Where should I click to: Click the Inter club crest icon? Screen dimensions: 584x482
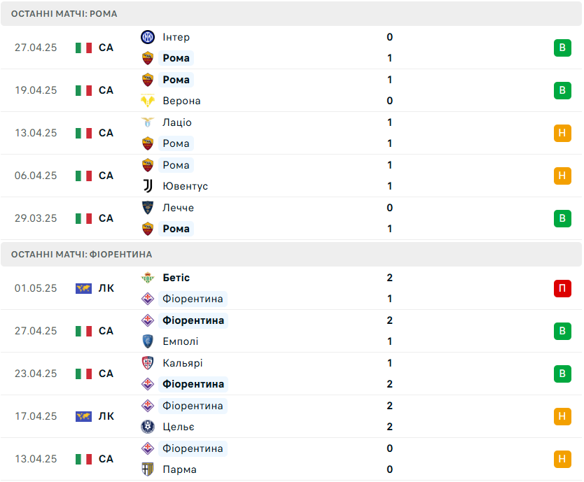tap(148, 37)
